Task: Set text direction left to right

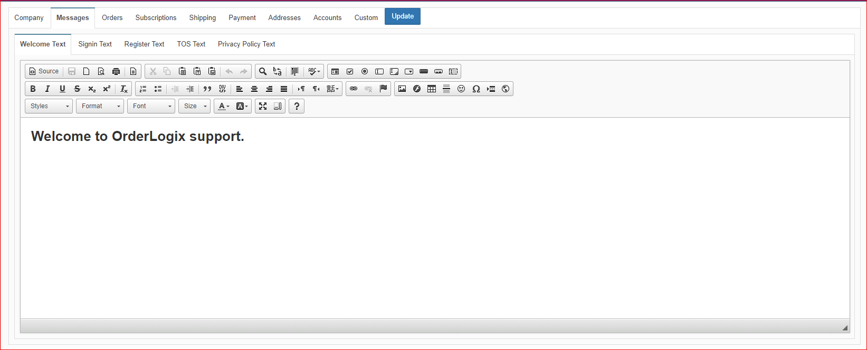Action: pyautogui.click(x=301, y=89)
